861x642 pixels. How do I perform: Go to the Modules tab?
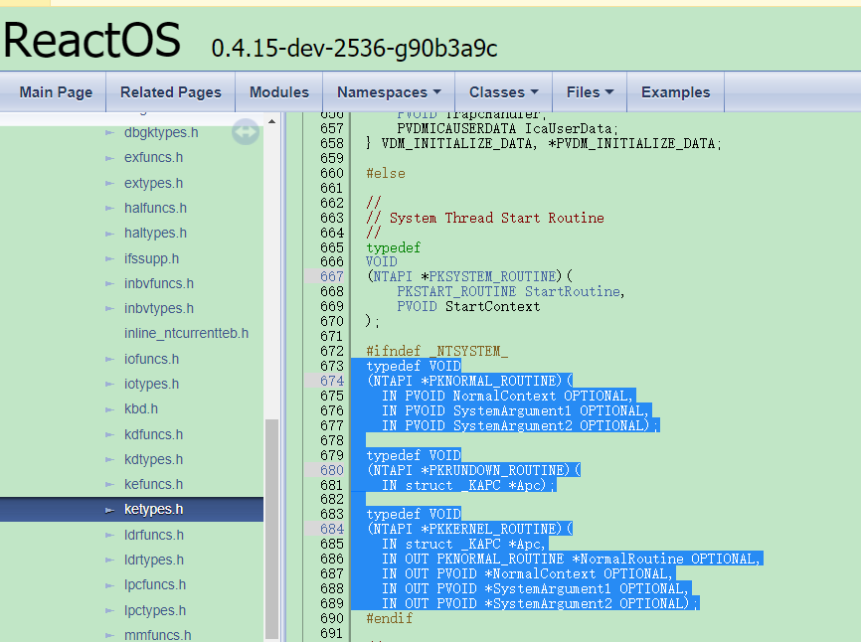(279, 92)
